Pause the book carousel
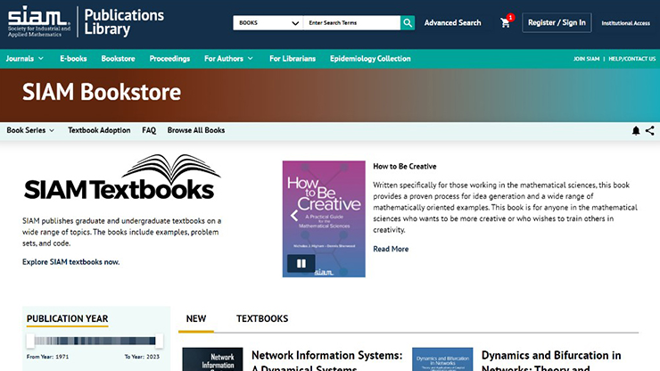 pyautogui.click(x=301, y=264)
